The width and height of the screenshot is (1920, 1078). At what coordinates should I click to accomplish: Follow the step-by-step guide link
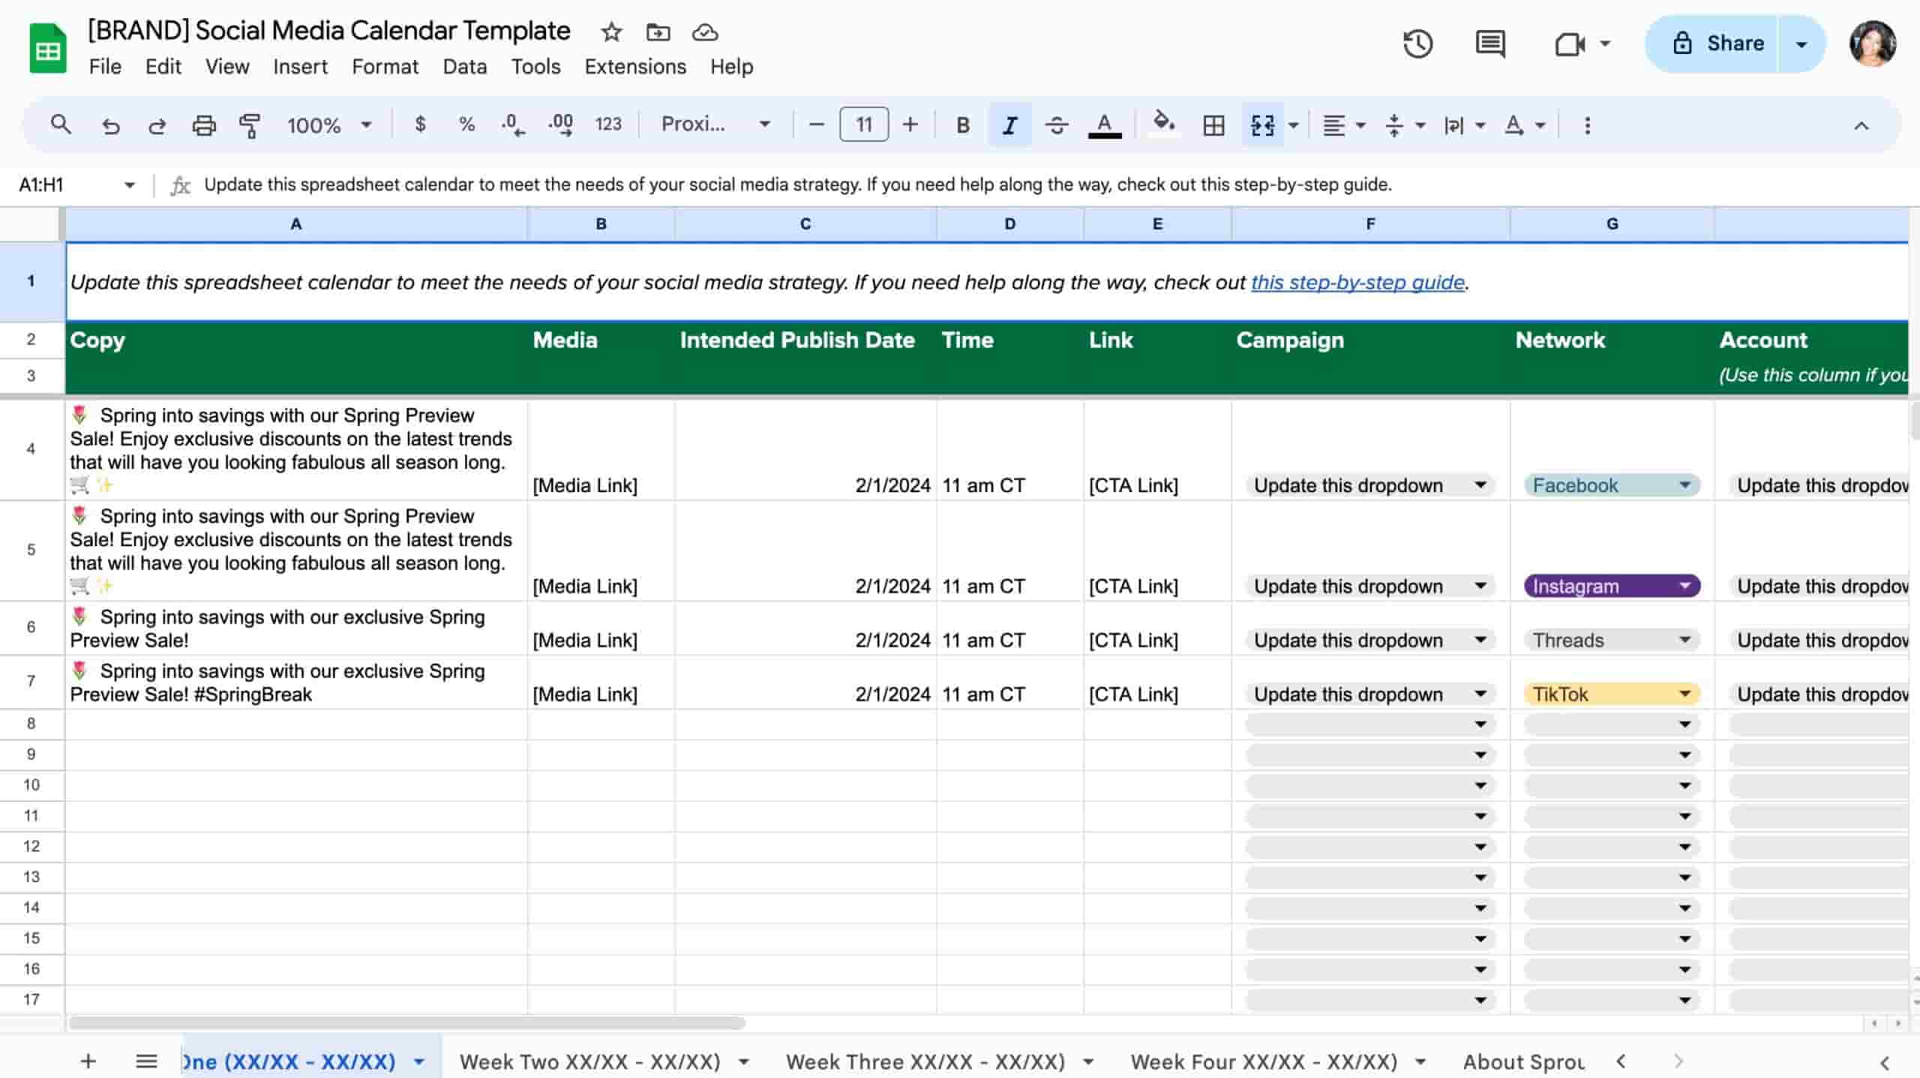pyautogui.click(x=1356, y=283)
